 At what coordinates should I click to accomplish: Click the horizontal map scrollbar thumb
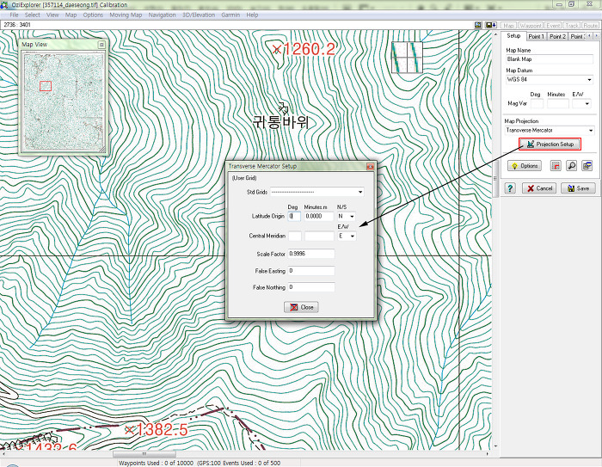coord(144,454)
